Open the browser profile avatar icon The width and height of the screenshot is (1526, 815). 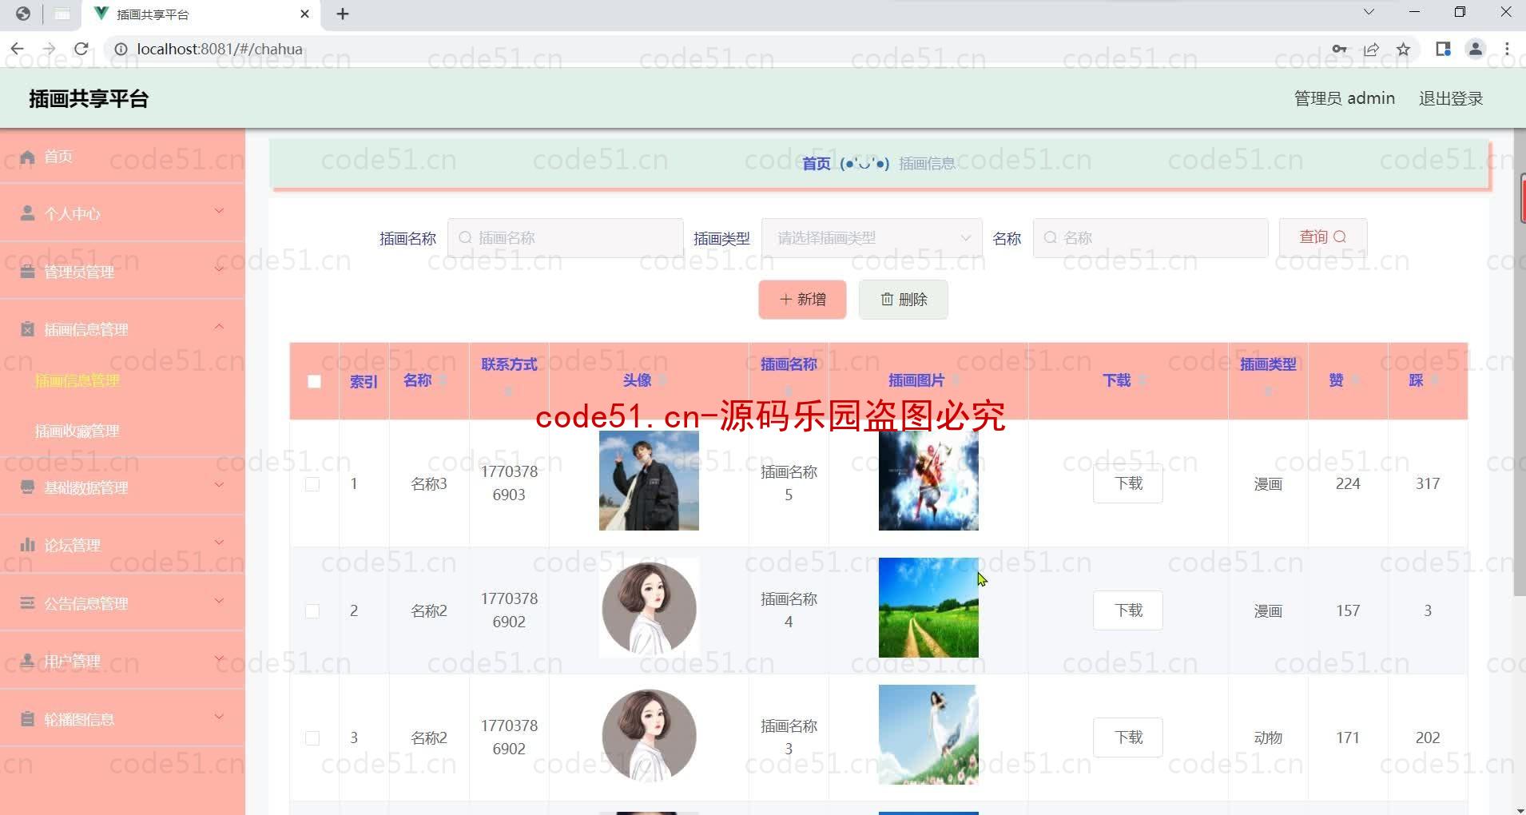pos(1476,50)
